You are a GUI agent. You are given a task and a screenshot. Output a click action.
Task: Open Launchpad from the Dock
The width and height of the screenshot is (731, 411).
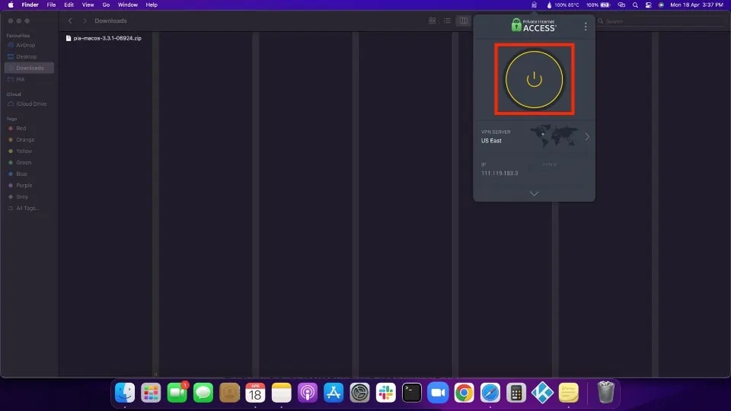pyautogui.click(x=151, y=393)
